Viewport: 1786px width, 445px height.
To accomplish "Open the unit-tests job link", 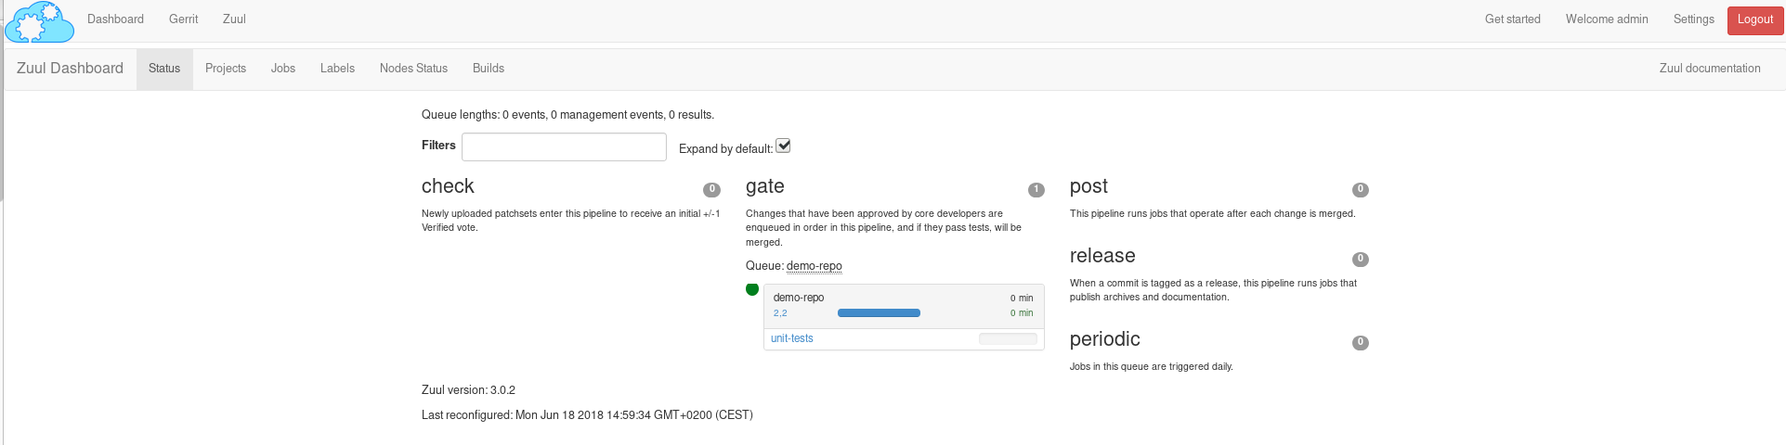I will (x=791, y=338).
